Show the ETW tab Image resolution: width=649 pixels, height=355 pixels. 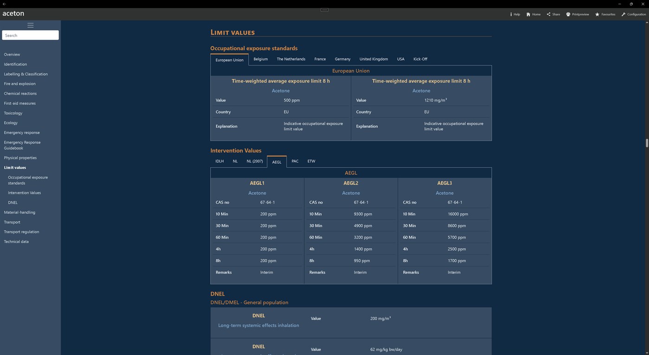tap(311, 161)
